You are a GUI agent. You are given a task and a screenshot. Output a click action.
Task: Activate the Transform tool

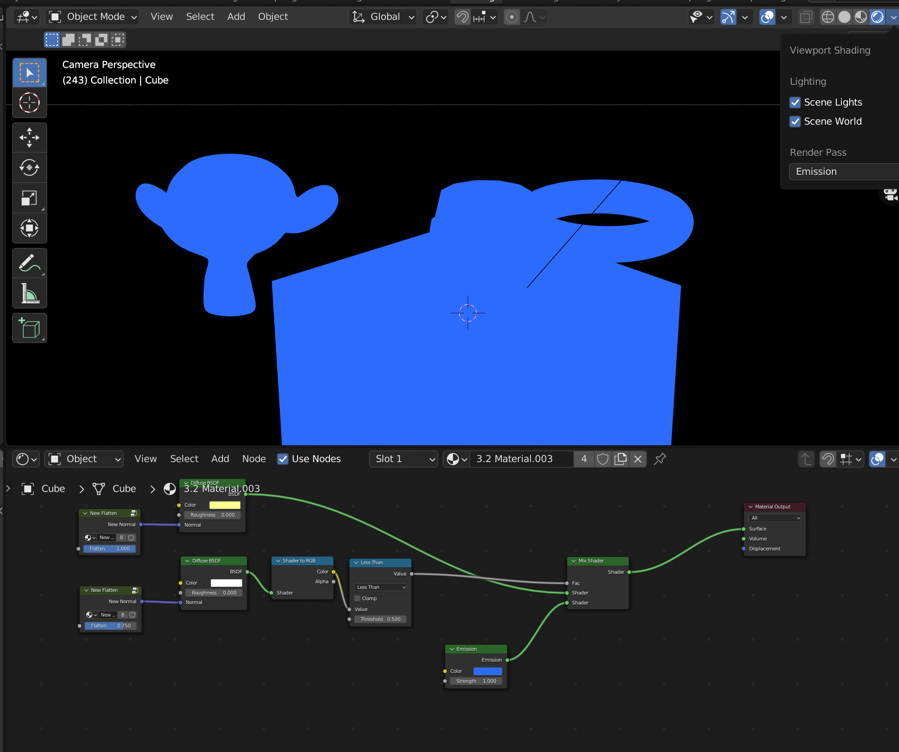pos(29,228)
